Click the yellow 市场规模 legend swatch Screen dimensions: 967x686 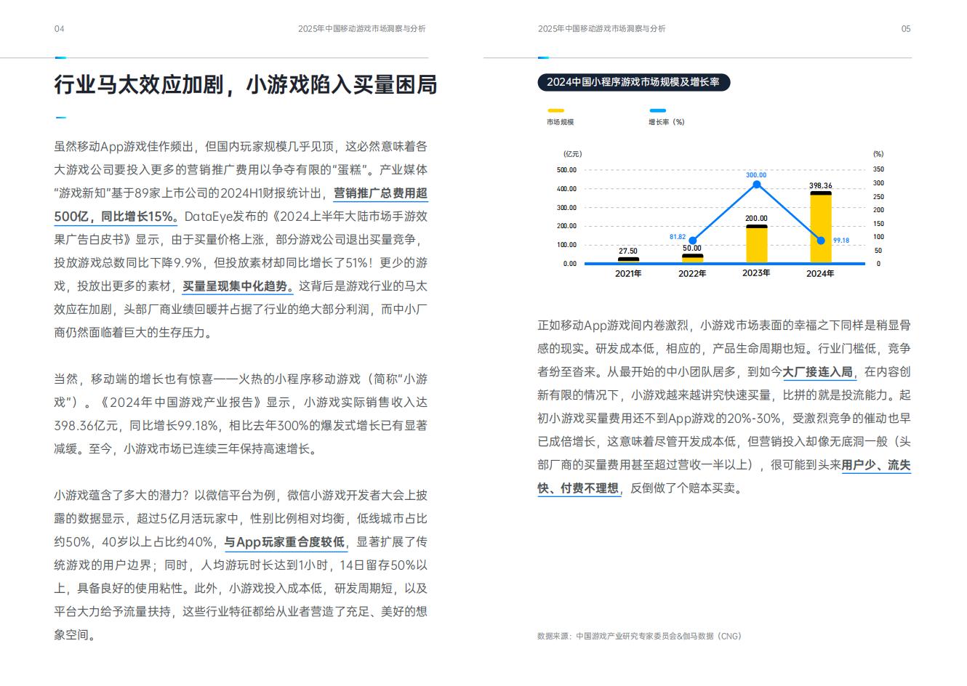click(x=555, y=111)
